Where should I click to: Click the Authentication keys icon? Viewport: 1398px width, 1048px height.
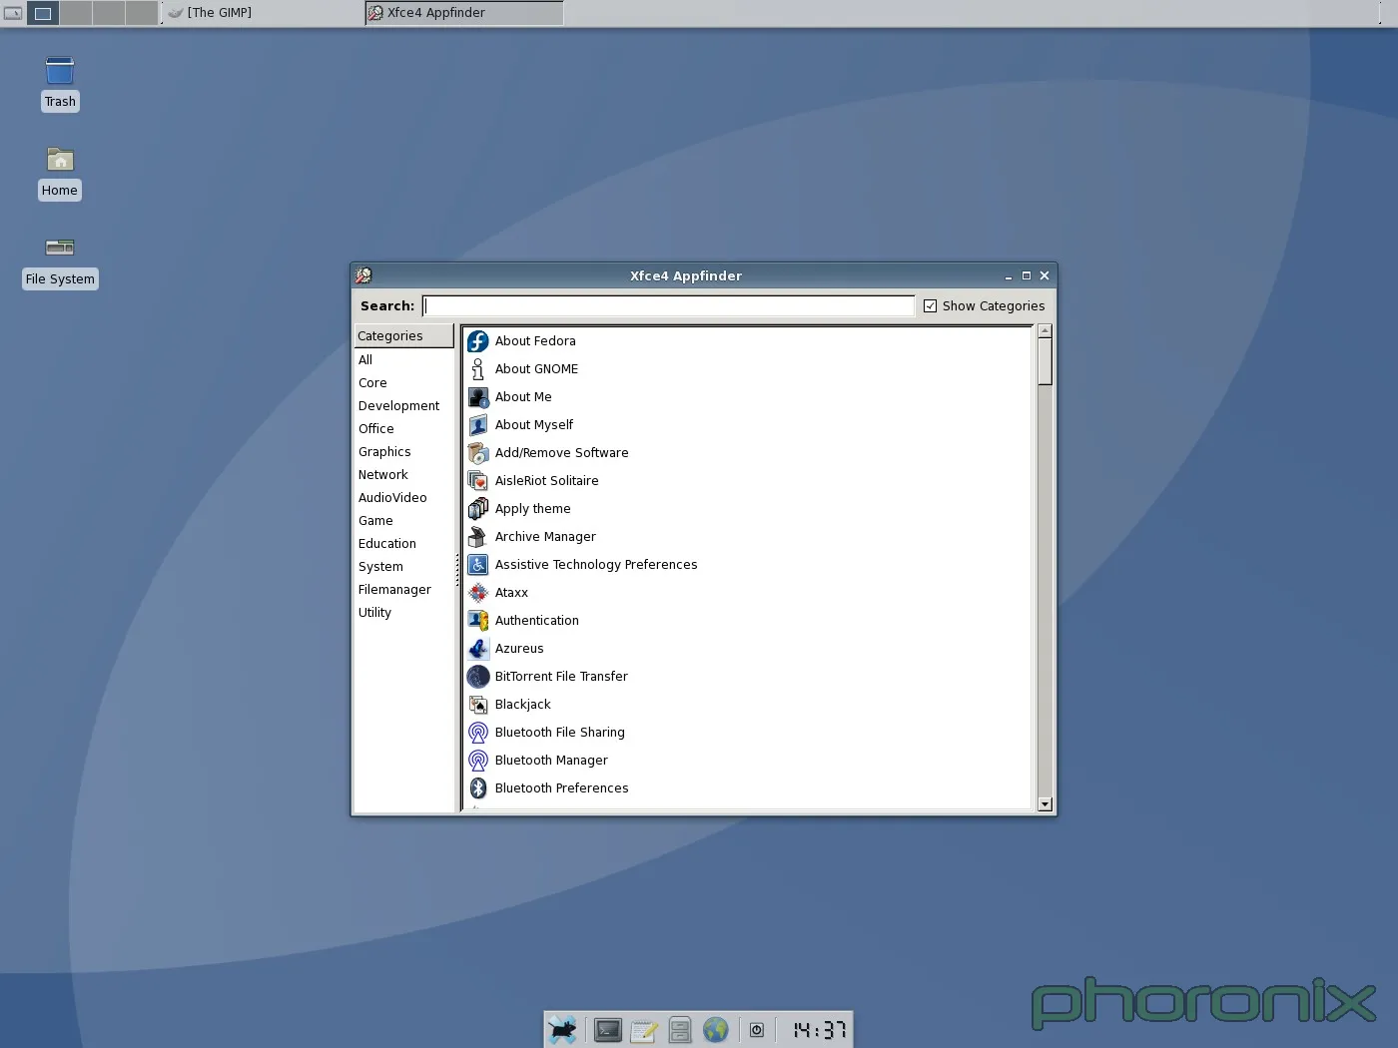[478, 621]
